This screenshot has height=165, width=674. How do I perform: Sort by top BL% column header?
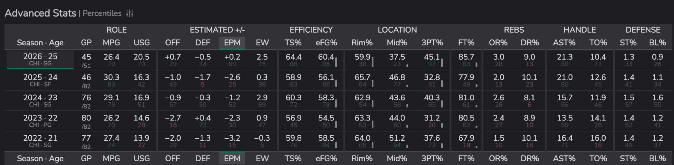tap(657, 43)
